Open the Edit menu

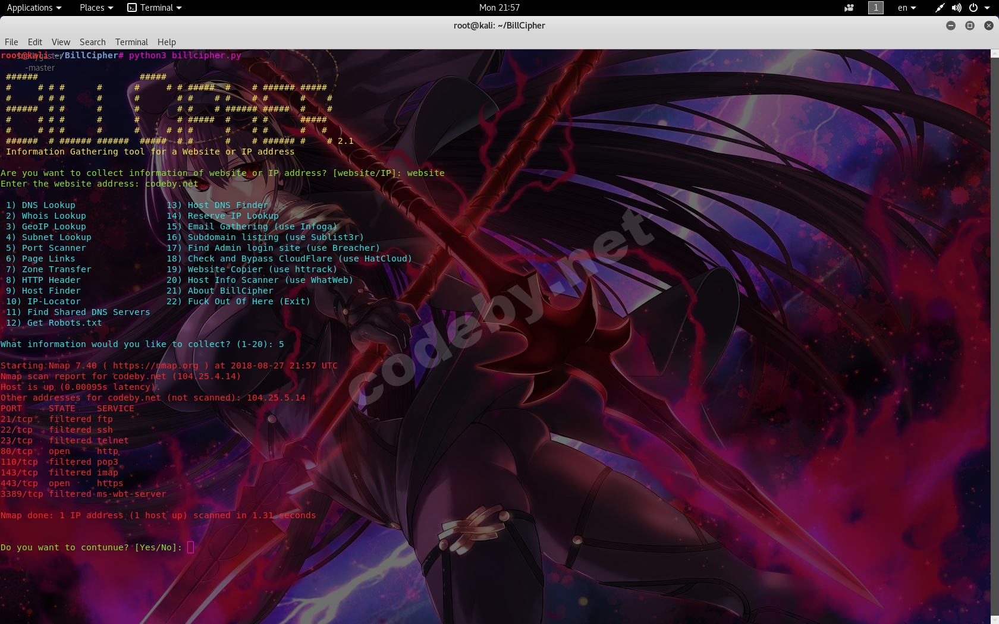35,42
